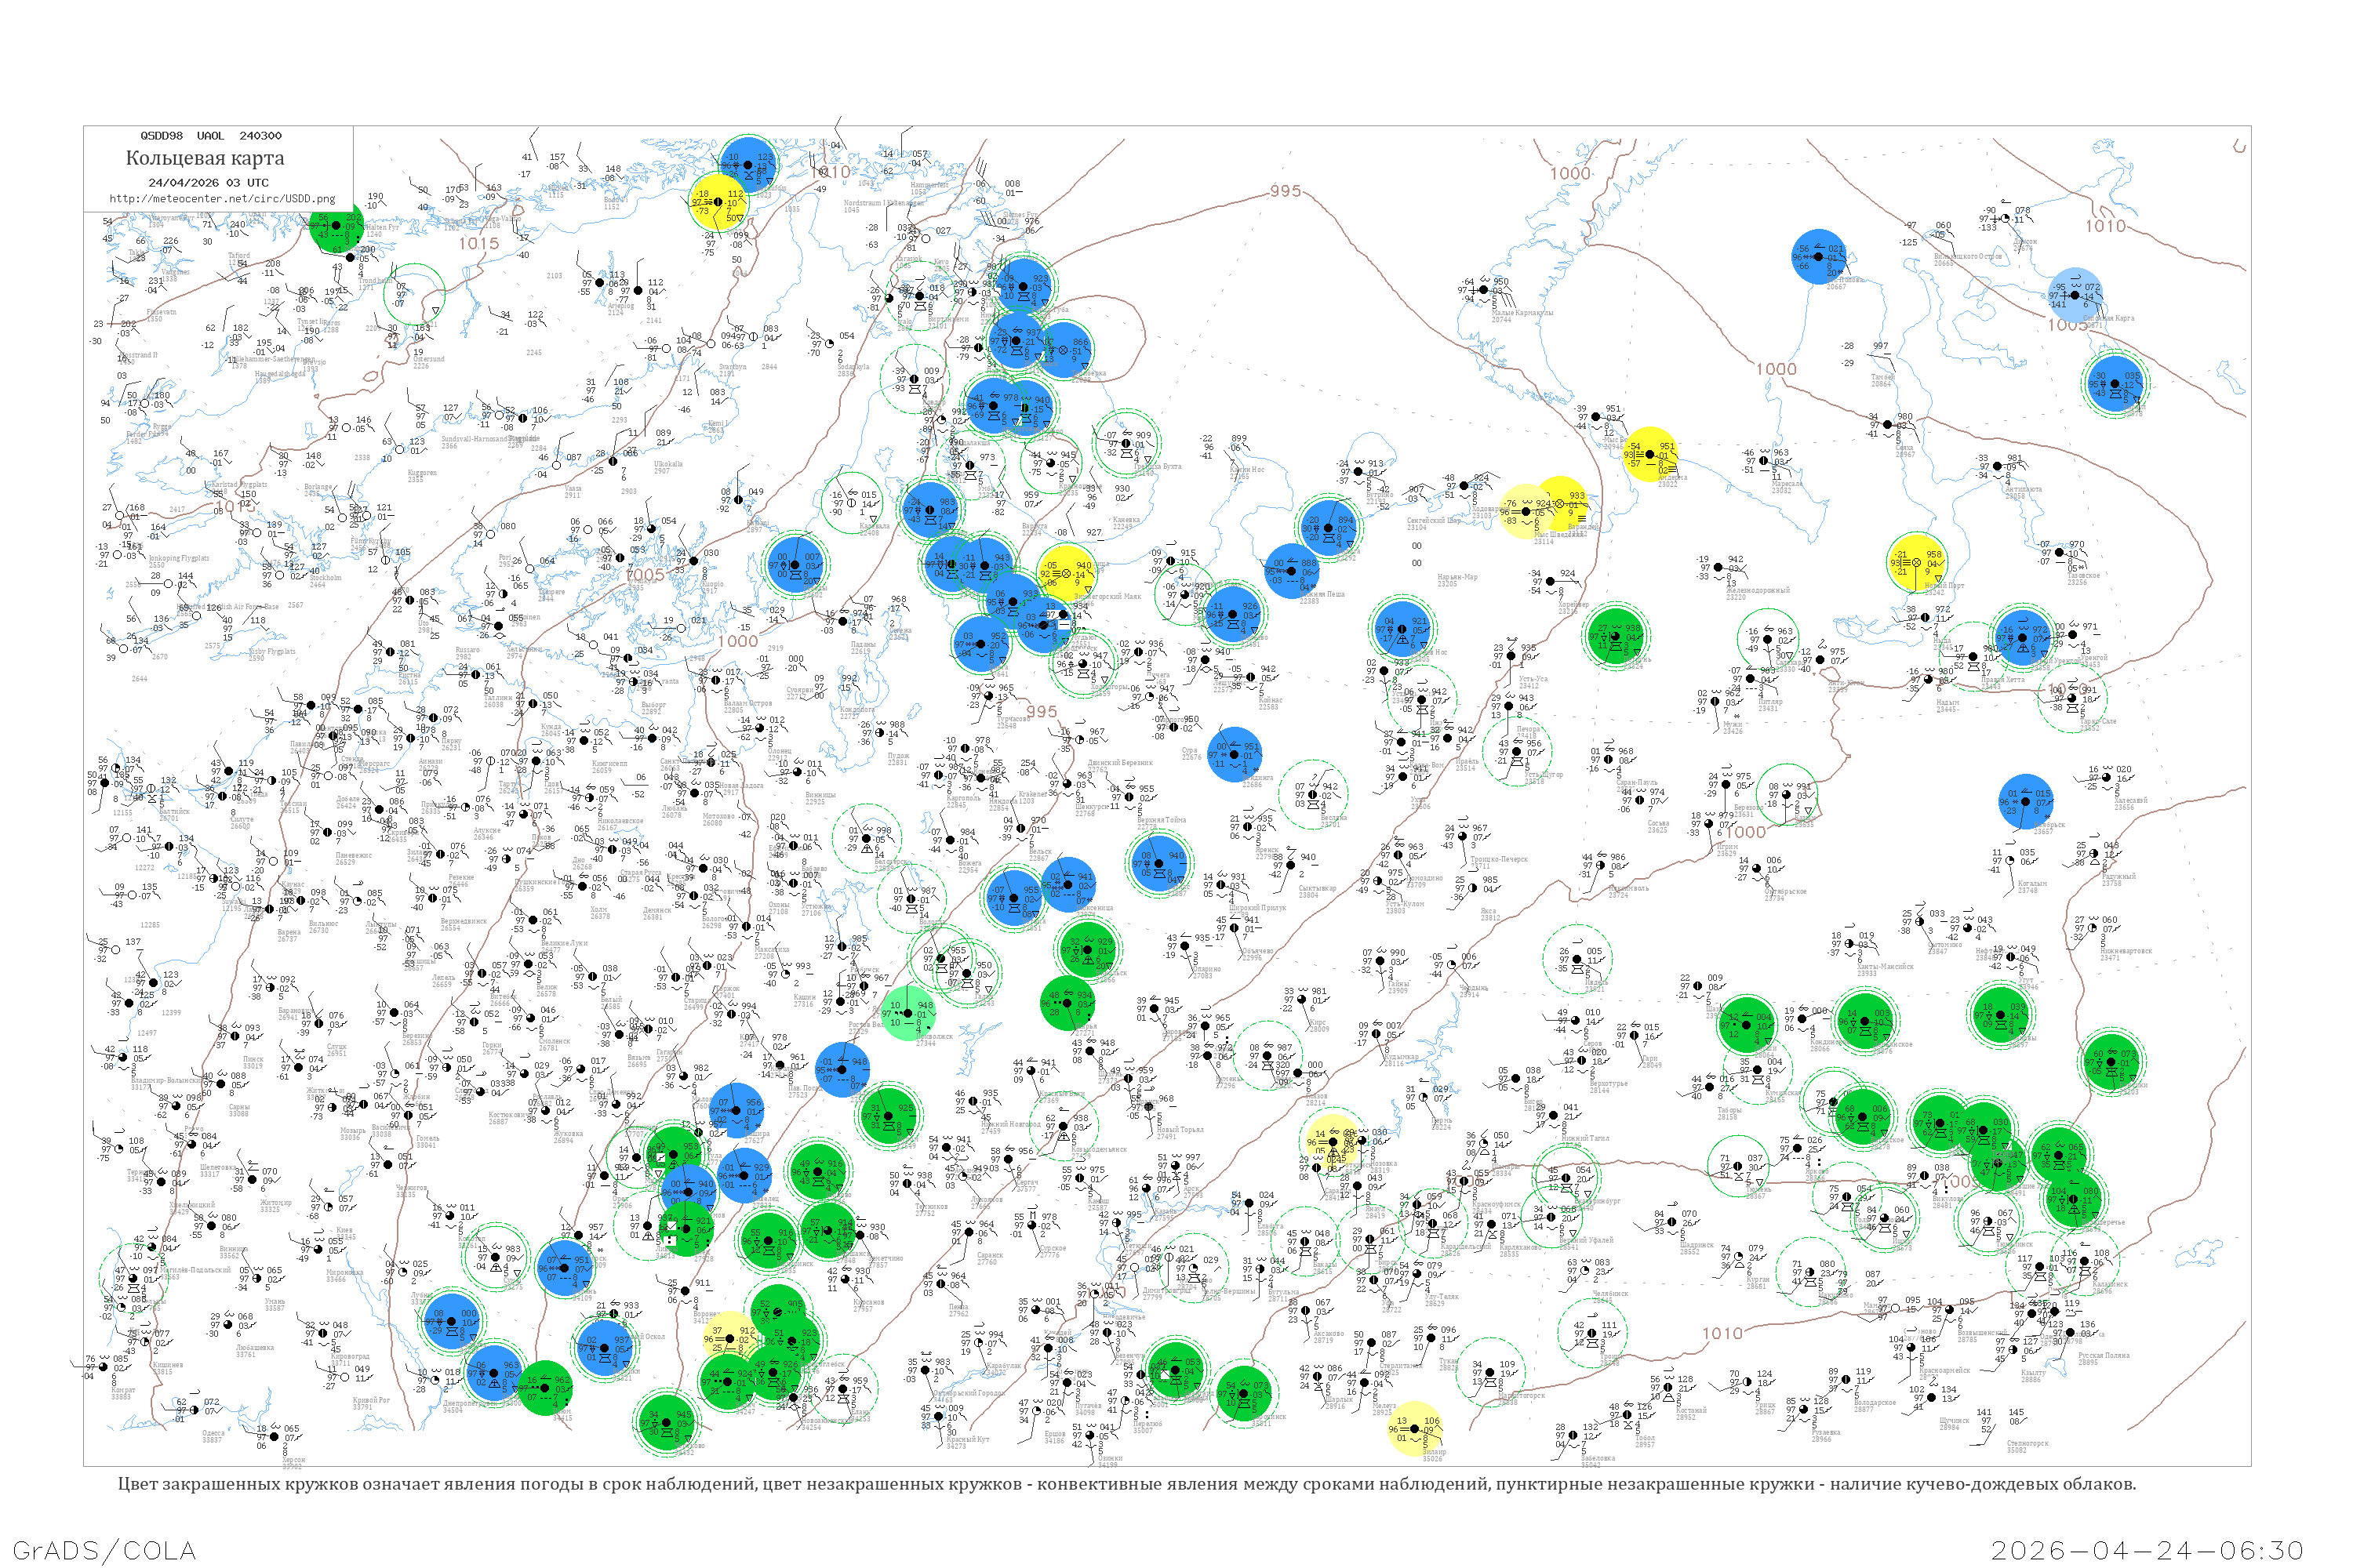The image size is (2353, 1568).
Task: Click the "Степногорск" station label
Action: coord(2027,1443)
